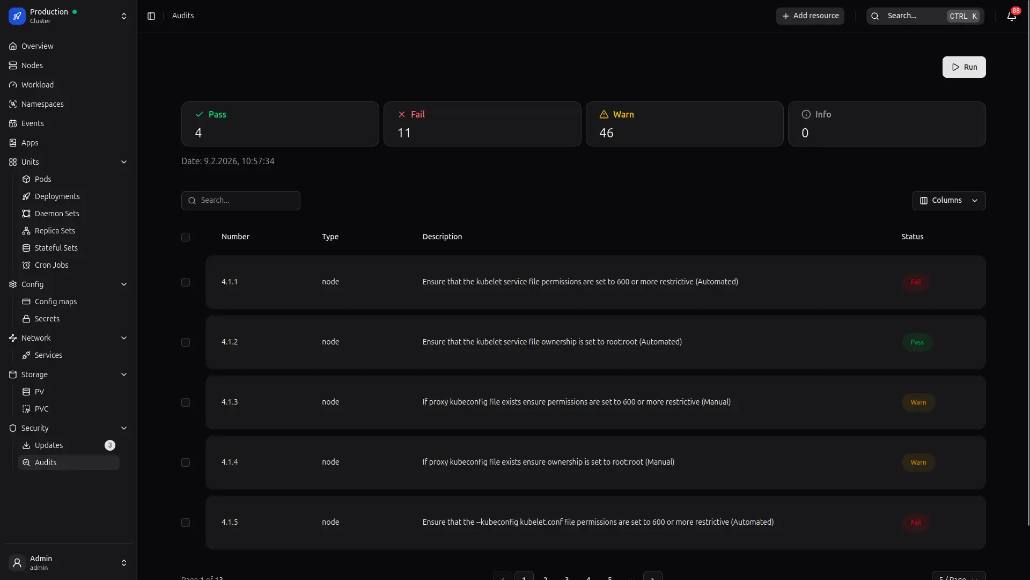This screenshot has height=580, width=1030.
Task: Click the Add resource button
Action: pyautogui.click(x=810, y=16)
